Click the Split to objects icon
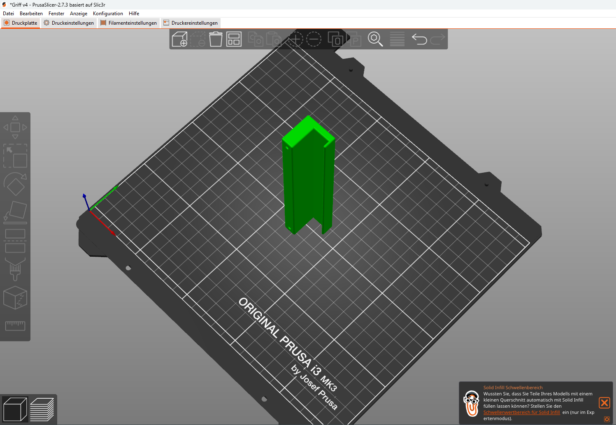Screen dimensions: 616x425 335,39
